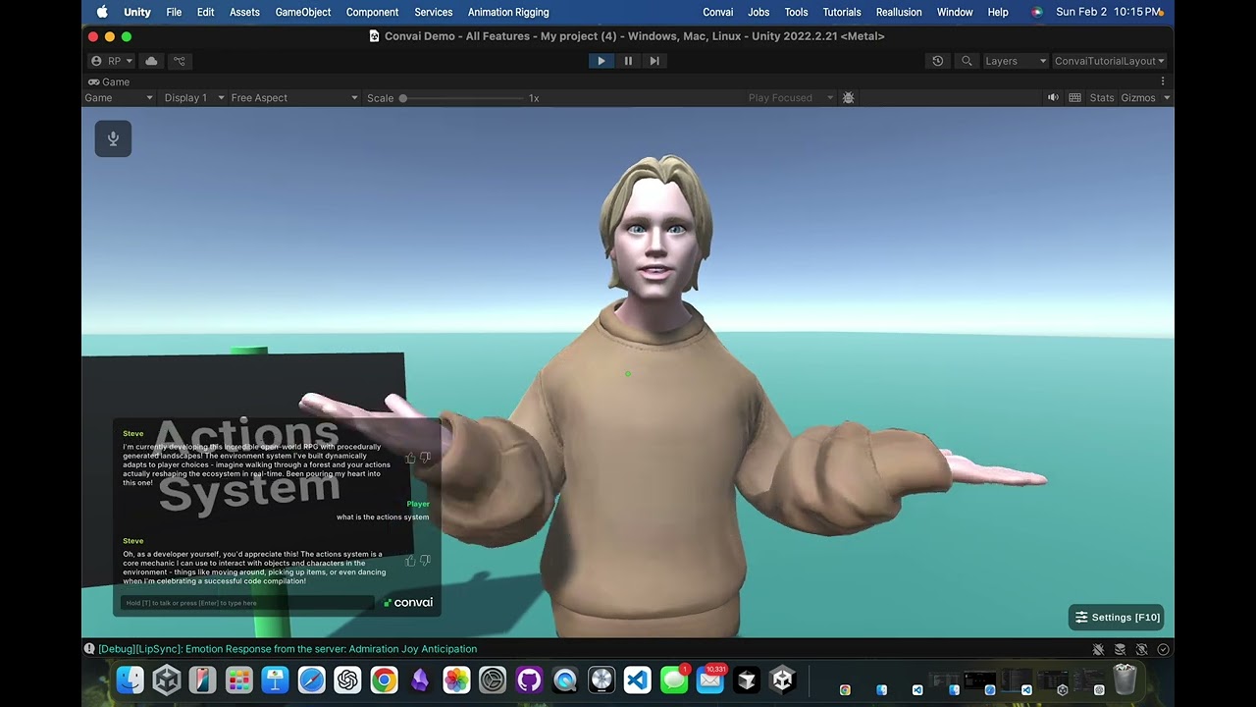This screenshot has height=707, width=1256.
Task: Toggle the Stats overlay
Action: (x=1102, y=98)
